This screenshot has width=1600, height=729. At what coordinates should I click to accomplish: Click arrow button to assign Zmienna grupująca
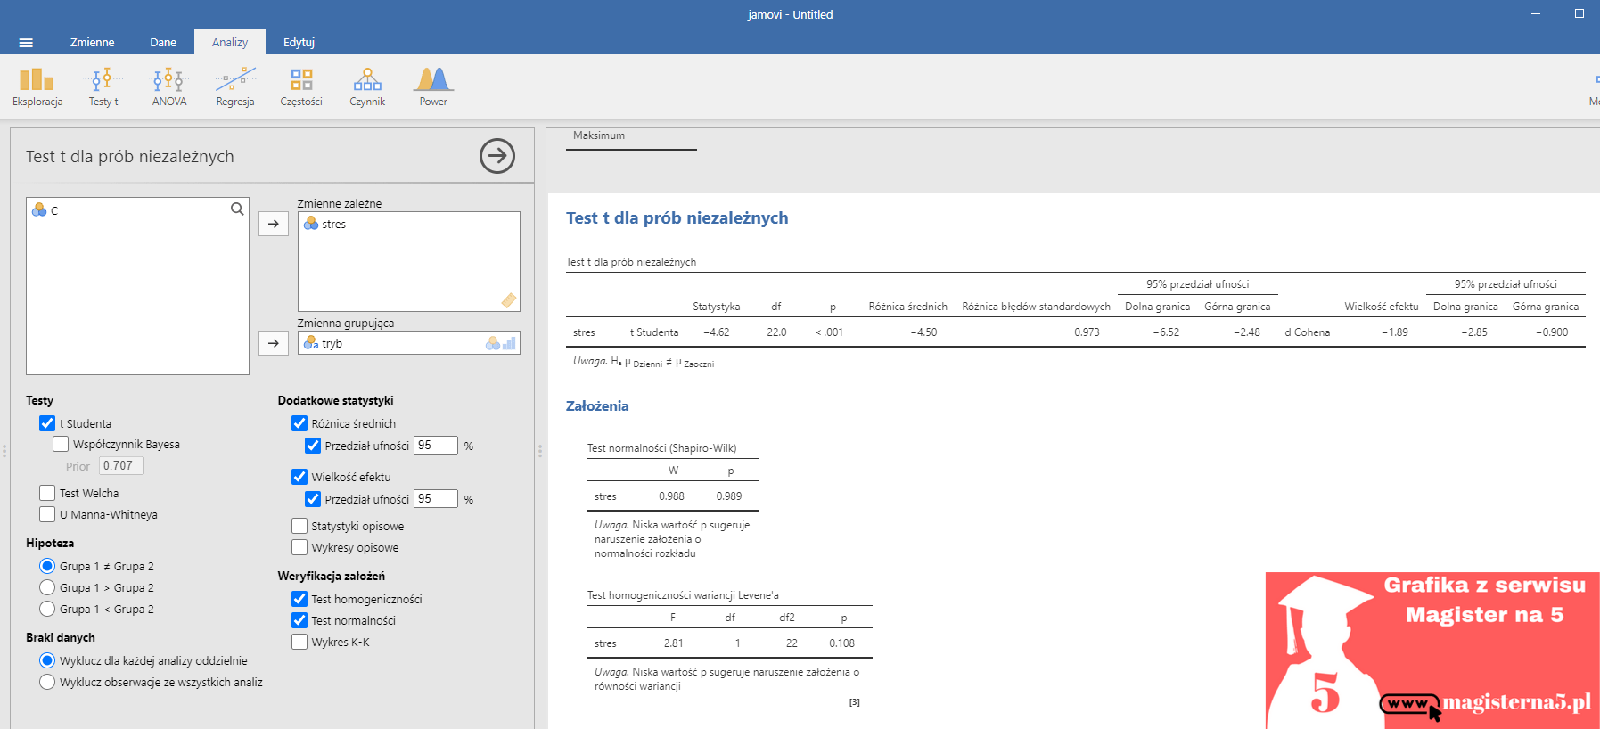tap(274, 343)
